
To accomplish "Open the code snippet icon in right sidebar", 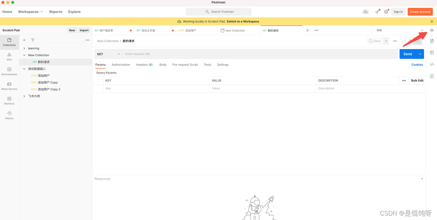I will click(432, 64).
